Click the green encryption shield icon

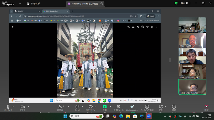(x=176, y=3)
